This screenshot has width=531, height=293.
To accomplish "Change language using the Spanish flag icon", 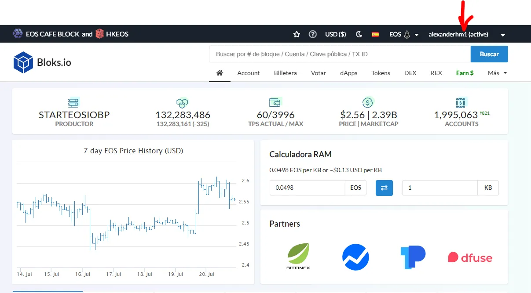I will (x=375, y=34).
